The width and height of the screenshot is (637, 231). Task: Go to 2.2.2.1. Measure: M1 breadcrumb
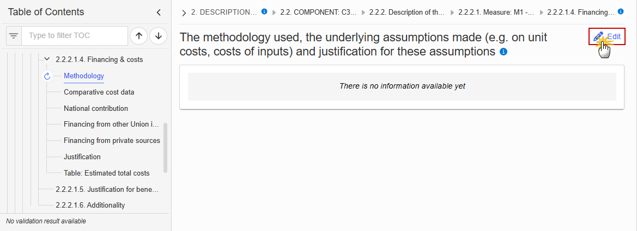coord(496,12)
